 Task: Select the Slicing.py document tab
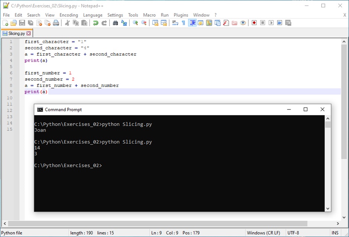[x=14, y=33]
